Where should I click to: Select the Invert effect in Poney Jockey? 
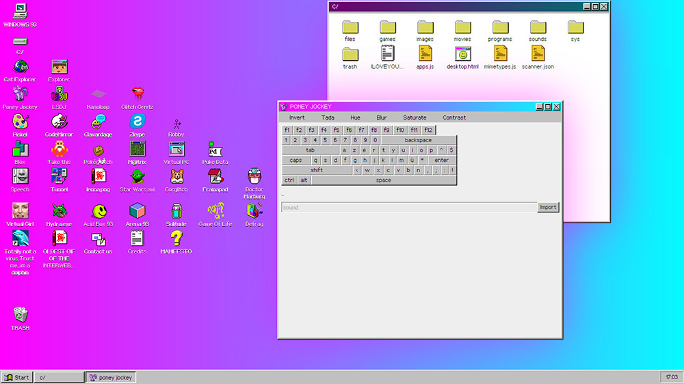point(297,118)
